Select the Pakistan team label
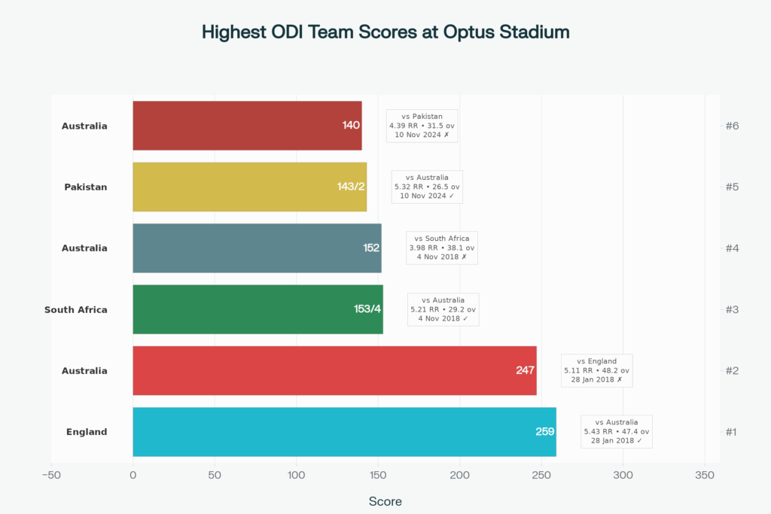 coord(86,187)
